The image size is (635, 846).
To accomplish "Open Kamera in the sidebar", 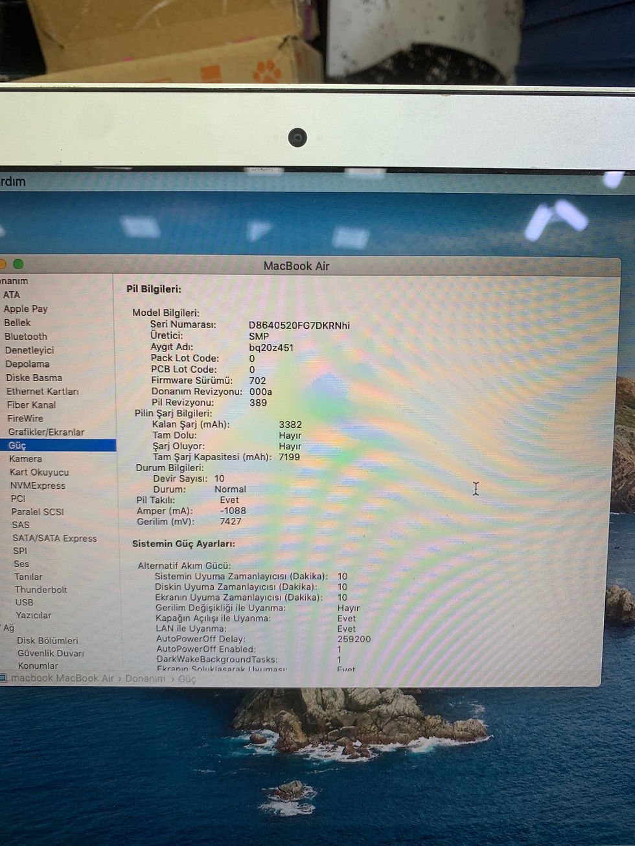I will 25,459.
